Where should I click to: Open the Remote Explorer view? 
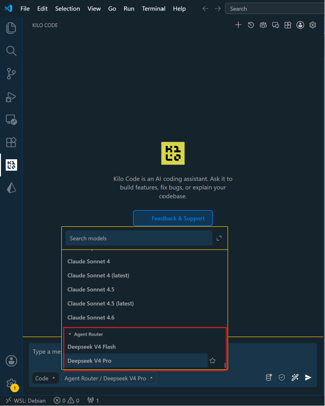click(x=11, y=120)
